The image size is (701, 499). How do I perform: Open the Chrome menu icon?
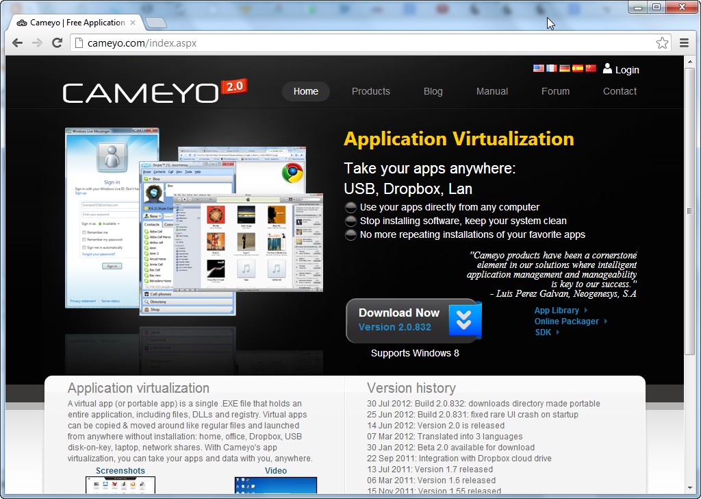click(684, 43)
